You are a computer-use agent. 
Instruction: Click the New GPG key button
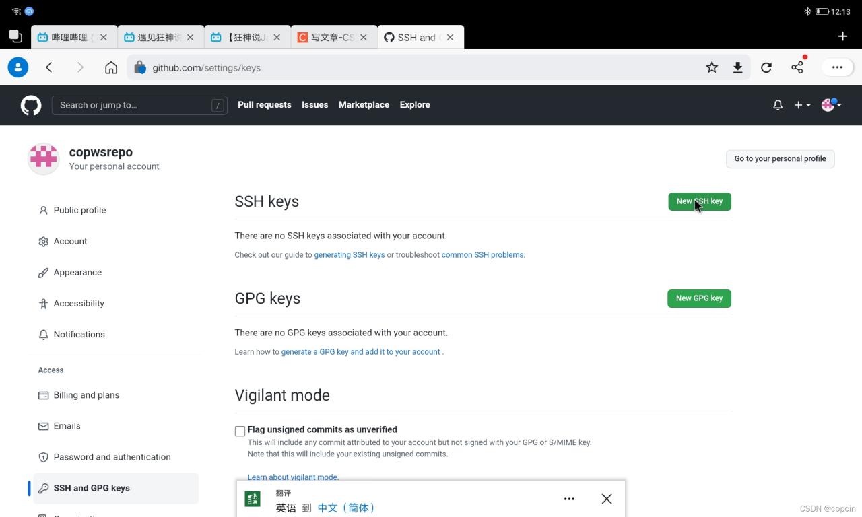pos(699,298)
